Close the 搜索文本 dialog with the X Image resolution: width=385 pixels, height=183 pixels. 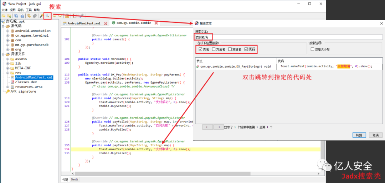point(381,23)
